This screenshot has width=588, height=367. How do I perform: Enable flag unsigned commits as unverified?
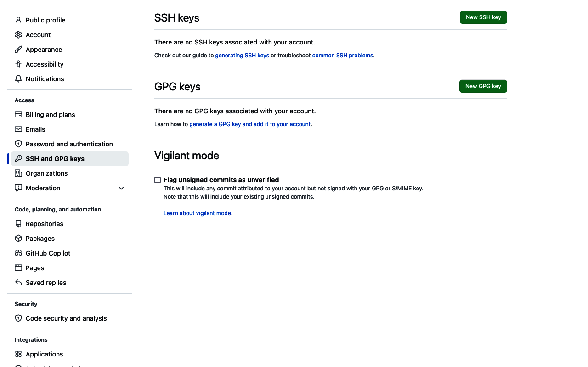click(158, 179)
